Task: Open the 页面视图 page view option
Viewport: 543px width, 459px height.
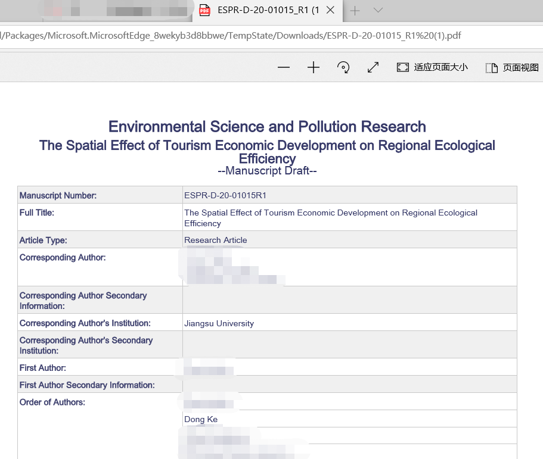Action: 512,68
